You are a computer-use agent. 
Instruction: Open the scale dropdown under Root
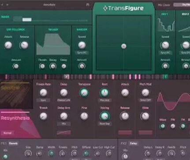coord(104,100)
